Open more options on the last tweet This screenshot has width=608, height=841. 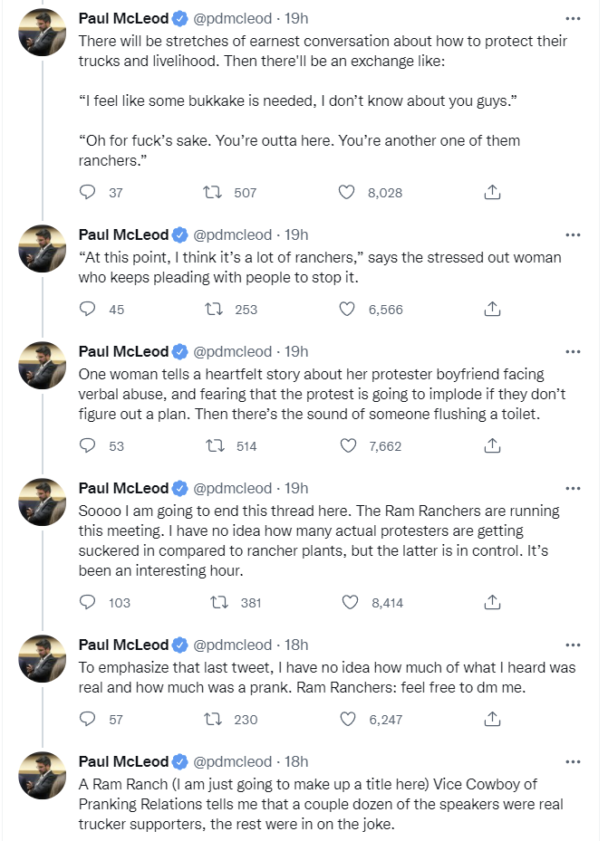pos(573,761)
